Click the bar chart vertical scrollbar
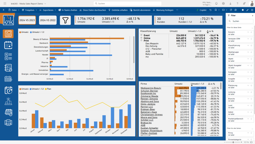The height and width of the screenshot is (144, 255). pos(134,50)
